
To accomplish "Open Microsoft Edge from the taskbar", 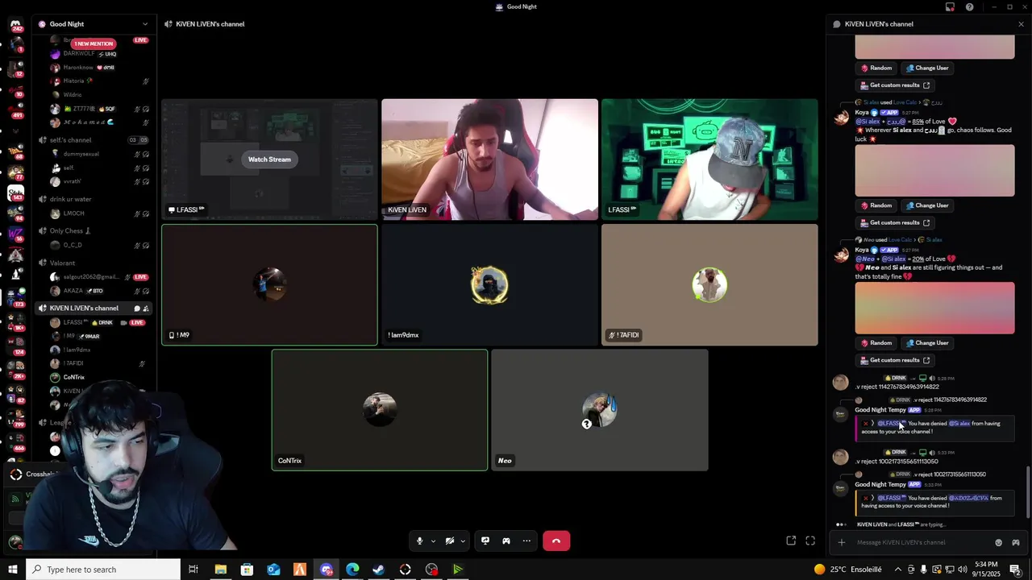I will click(x=352, y=570).
